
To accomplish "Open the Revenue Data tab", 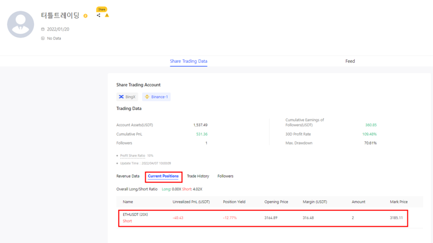I will coord(128,176).
